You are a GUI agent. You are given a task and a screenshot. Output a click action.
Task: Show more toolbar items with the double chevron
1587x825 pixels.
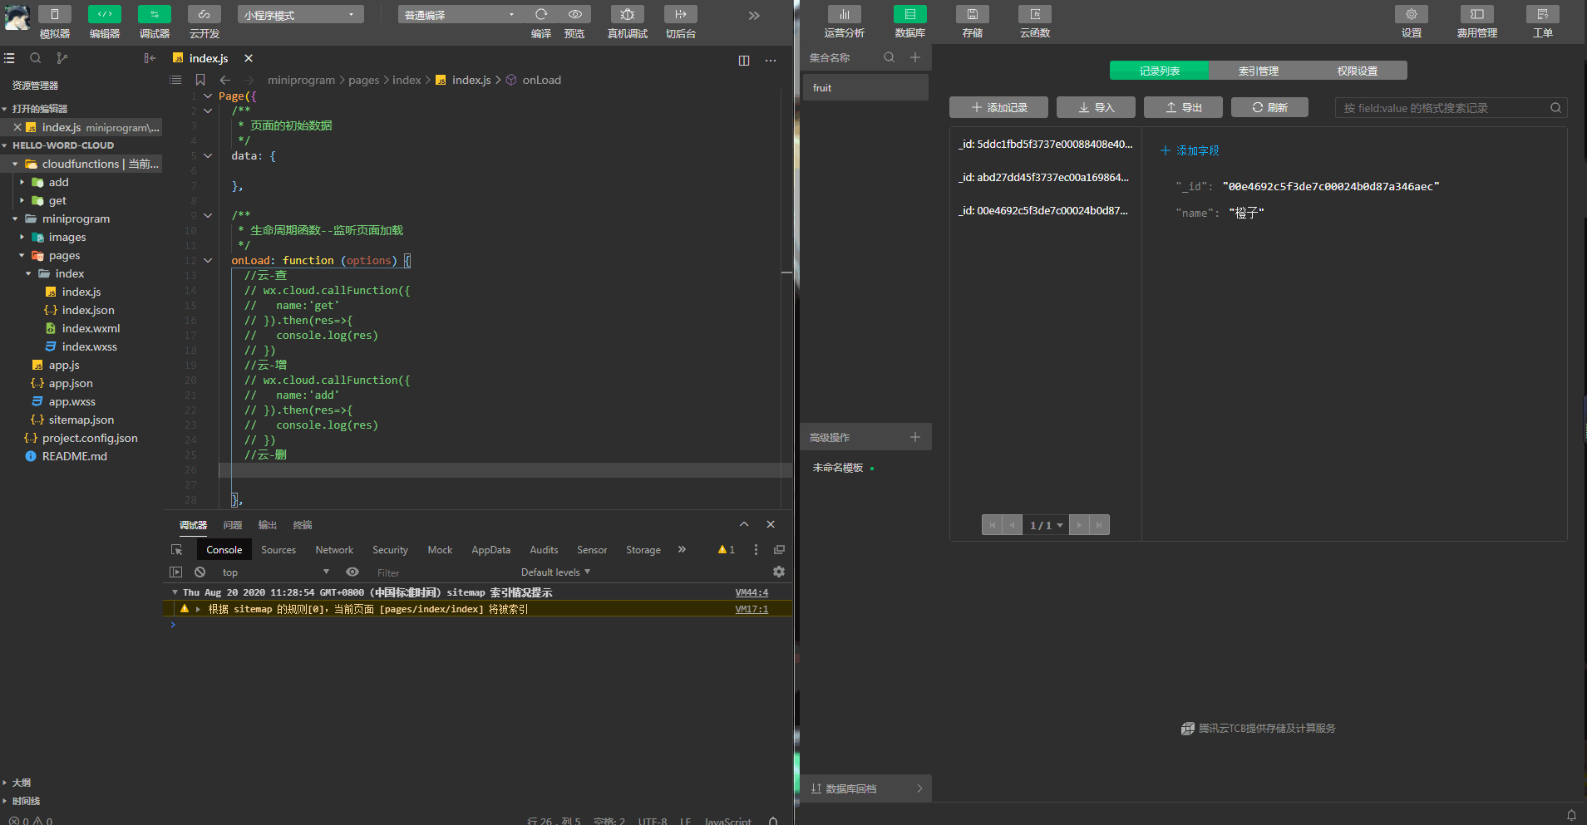tap(754, 15)
